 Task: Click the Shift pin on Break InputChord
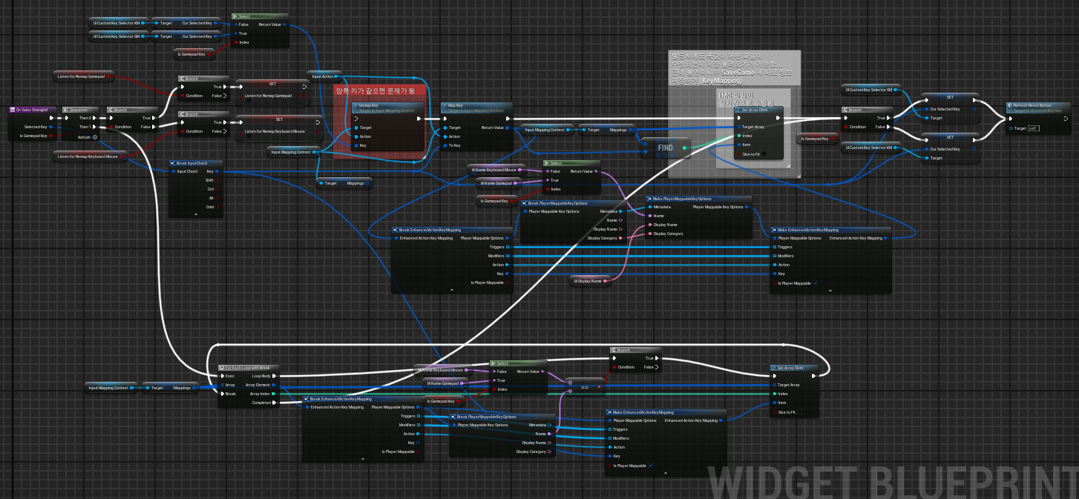[215, 180]
